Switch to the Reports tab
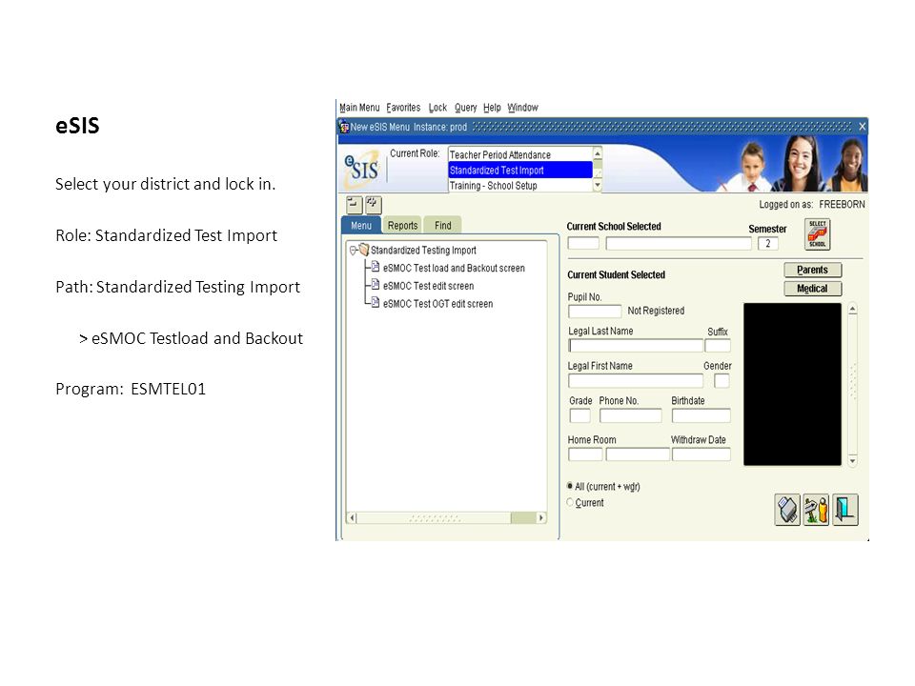This screenshot has height=686, width=915. [x=402, y=225]
